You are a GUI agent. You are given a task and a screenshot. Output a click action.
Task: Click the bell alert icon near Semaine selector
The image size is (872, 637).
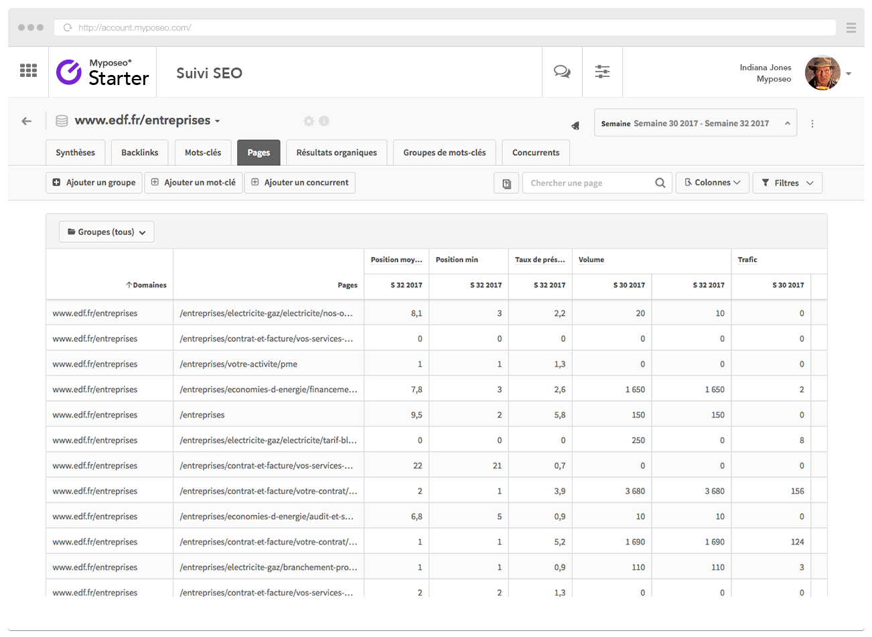pos(575,125)
